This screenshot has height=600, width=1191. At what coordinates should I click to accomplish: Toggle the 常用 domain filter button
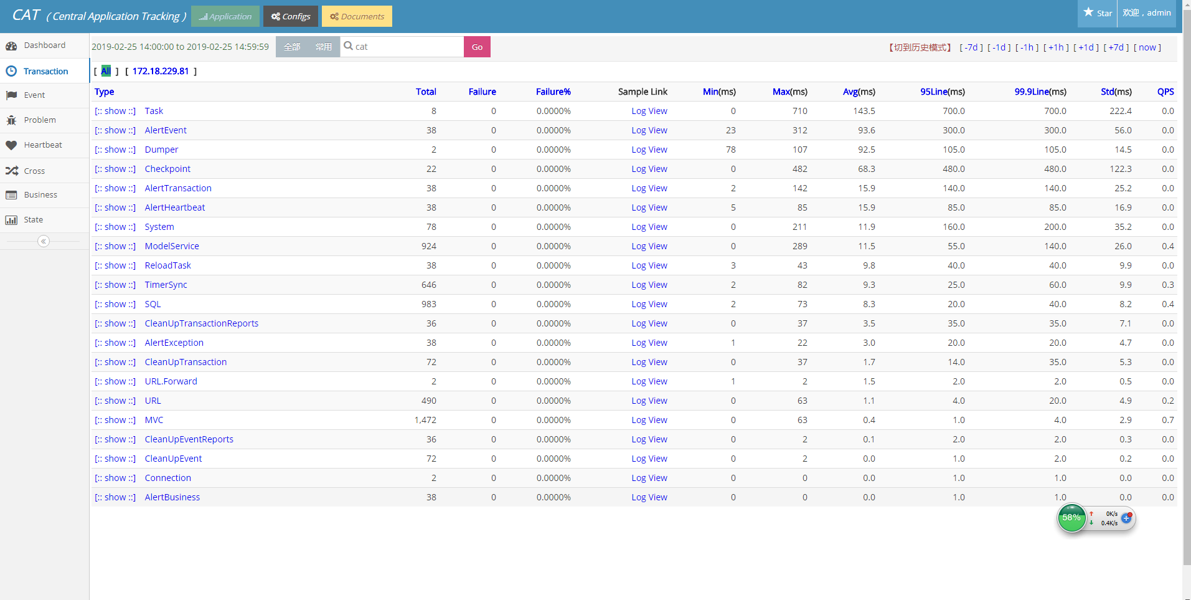pyautogui.click(x=324, y=47)
